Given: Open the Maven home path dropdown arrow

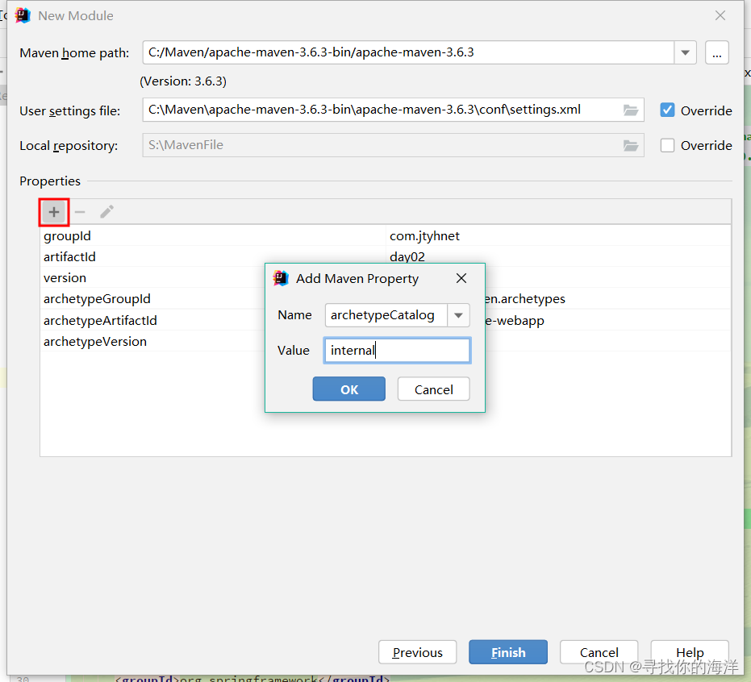Looking at the screenshot, I should click(x=686, y=52).
